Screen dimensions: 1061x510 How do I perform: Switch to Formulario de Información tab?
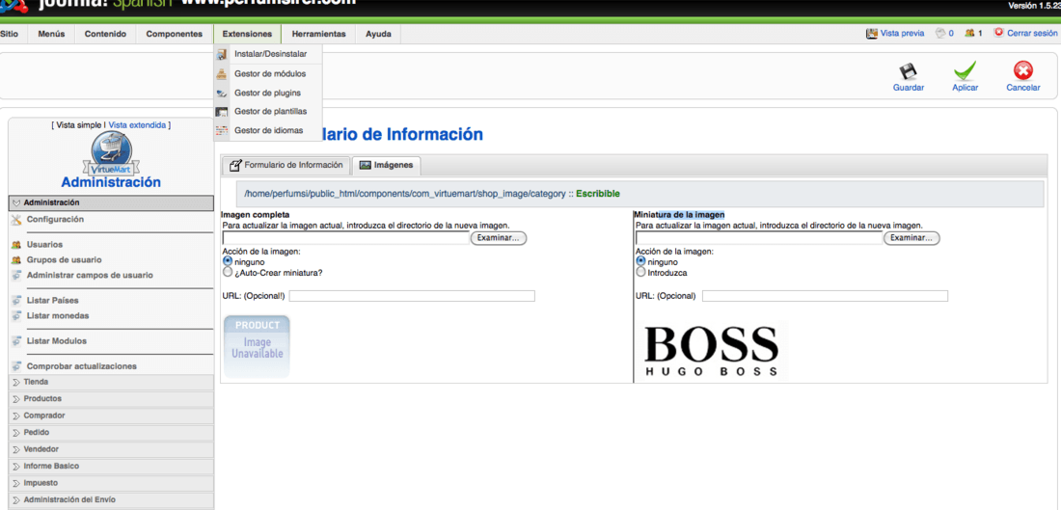pyautogui.click(x=286, y=165)
